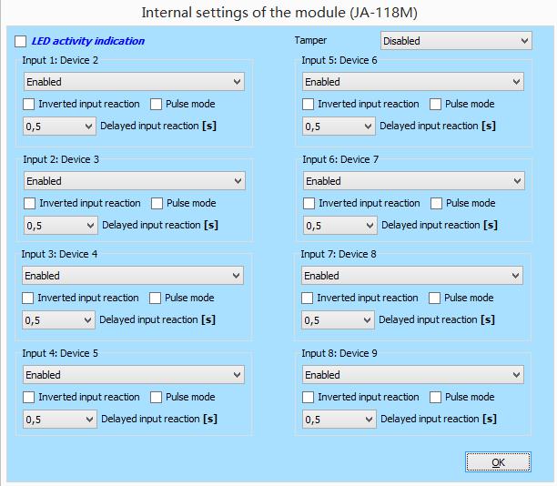This screenshot has height=486, width=557.
Task: Open Input 5 Device 6 state dropdown
Action: click(x=413, y=82)
